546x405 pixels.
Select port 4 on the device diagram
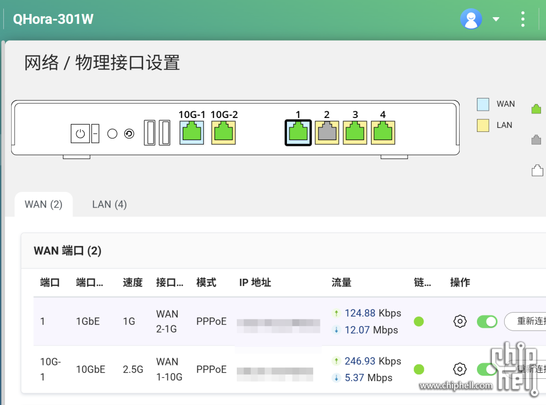pos(383,132)
